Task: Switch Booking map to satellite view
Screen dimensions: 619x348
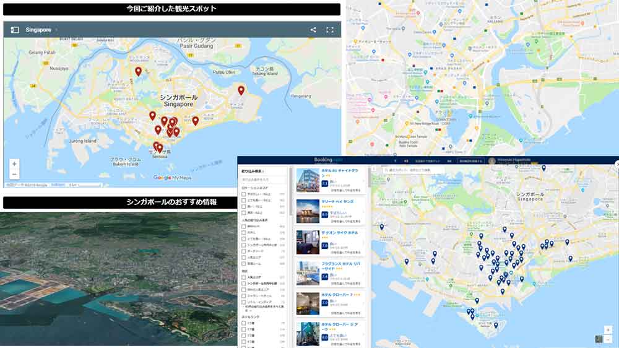Action: pos(599,339)
